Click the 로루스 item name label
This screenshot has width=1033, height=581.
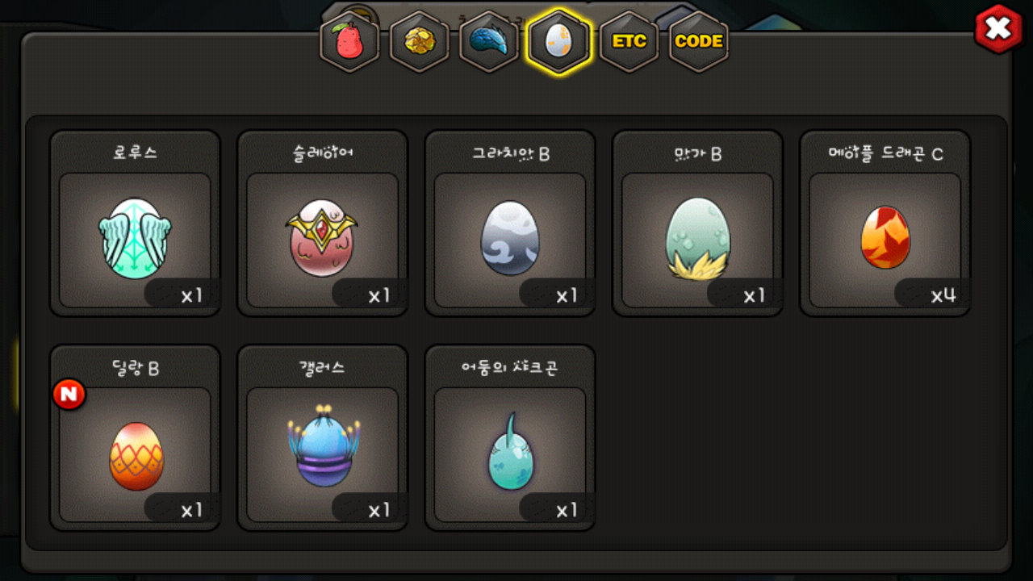click(135, 153)
